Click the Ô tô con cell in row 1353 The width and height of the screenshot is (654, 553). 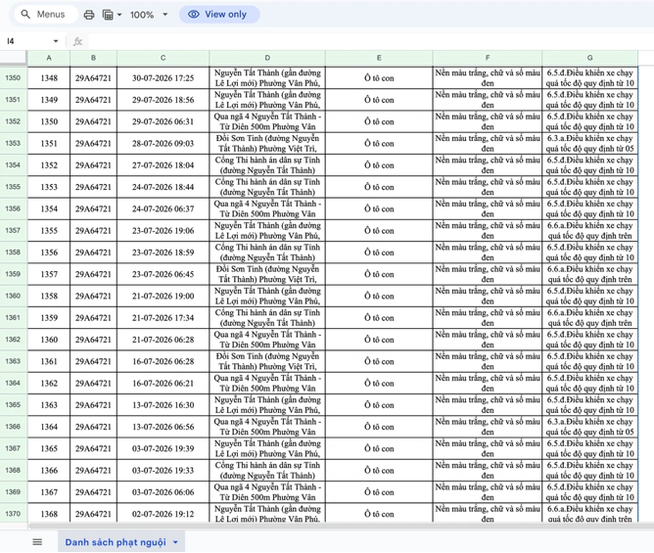[379, 144]
